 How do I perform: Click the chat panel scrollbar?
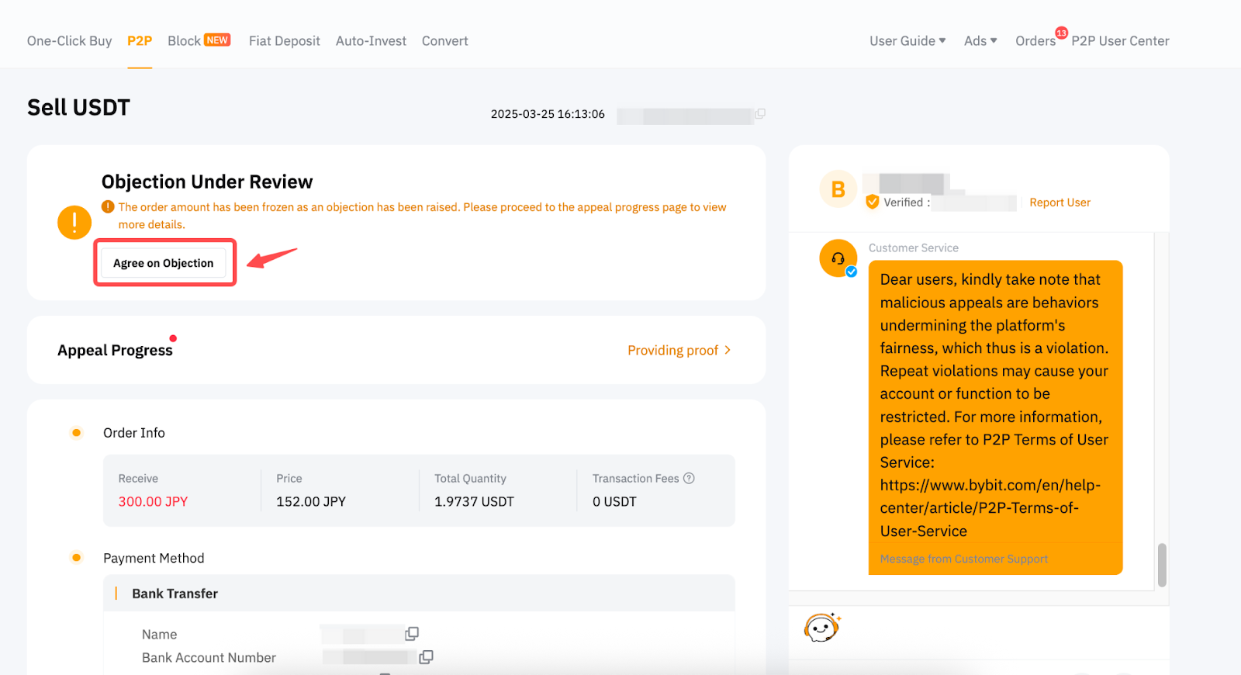(1161, 565)
